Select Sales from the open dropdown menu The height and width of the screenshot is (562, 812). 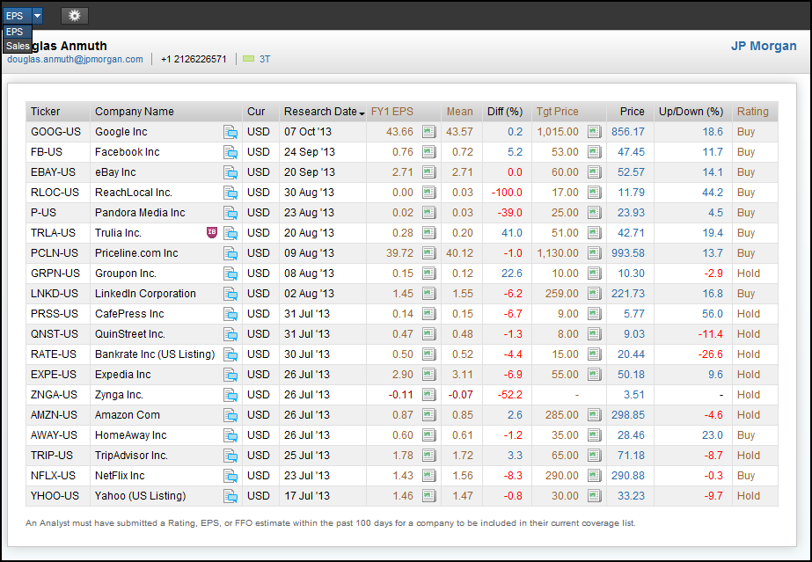point(18,45)
